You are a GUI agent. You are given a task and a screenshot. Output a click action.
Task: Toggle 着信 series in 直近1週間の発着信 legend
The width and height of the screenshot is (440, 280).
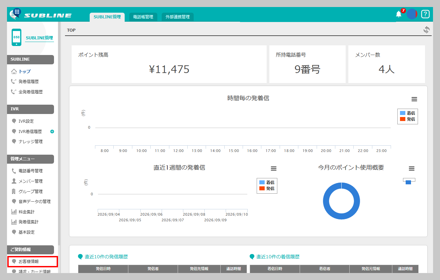(267, 182)
